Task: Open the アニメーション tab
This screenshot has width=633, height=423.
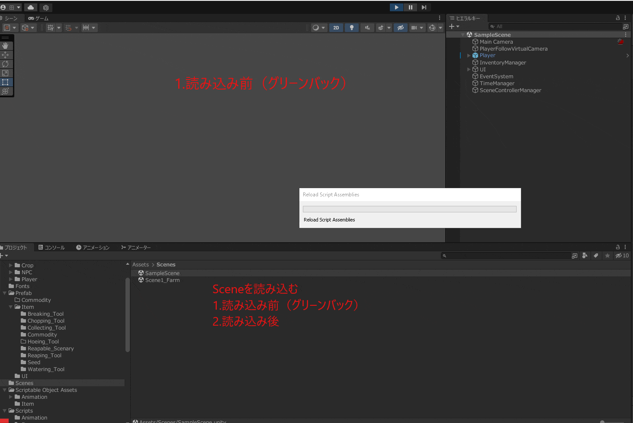Action: click(x=93, y=247)
